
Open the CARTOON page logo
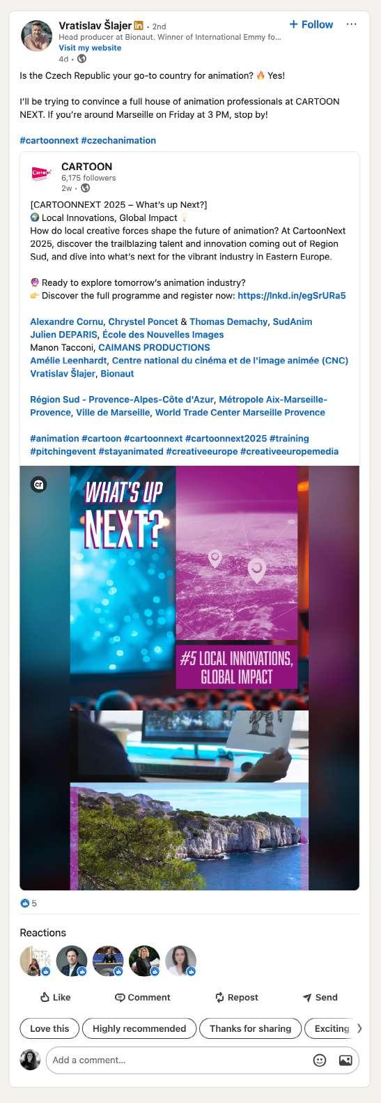42,174
